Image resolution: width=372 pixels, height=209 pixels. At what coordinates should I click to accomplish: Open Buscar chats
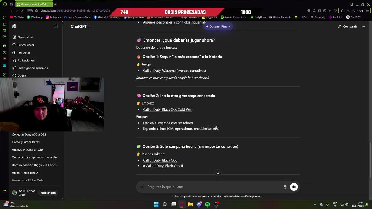(x=23, y=45)
